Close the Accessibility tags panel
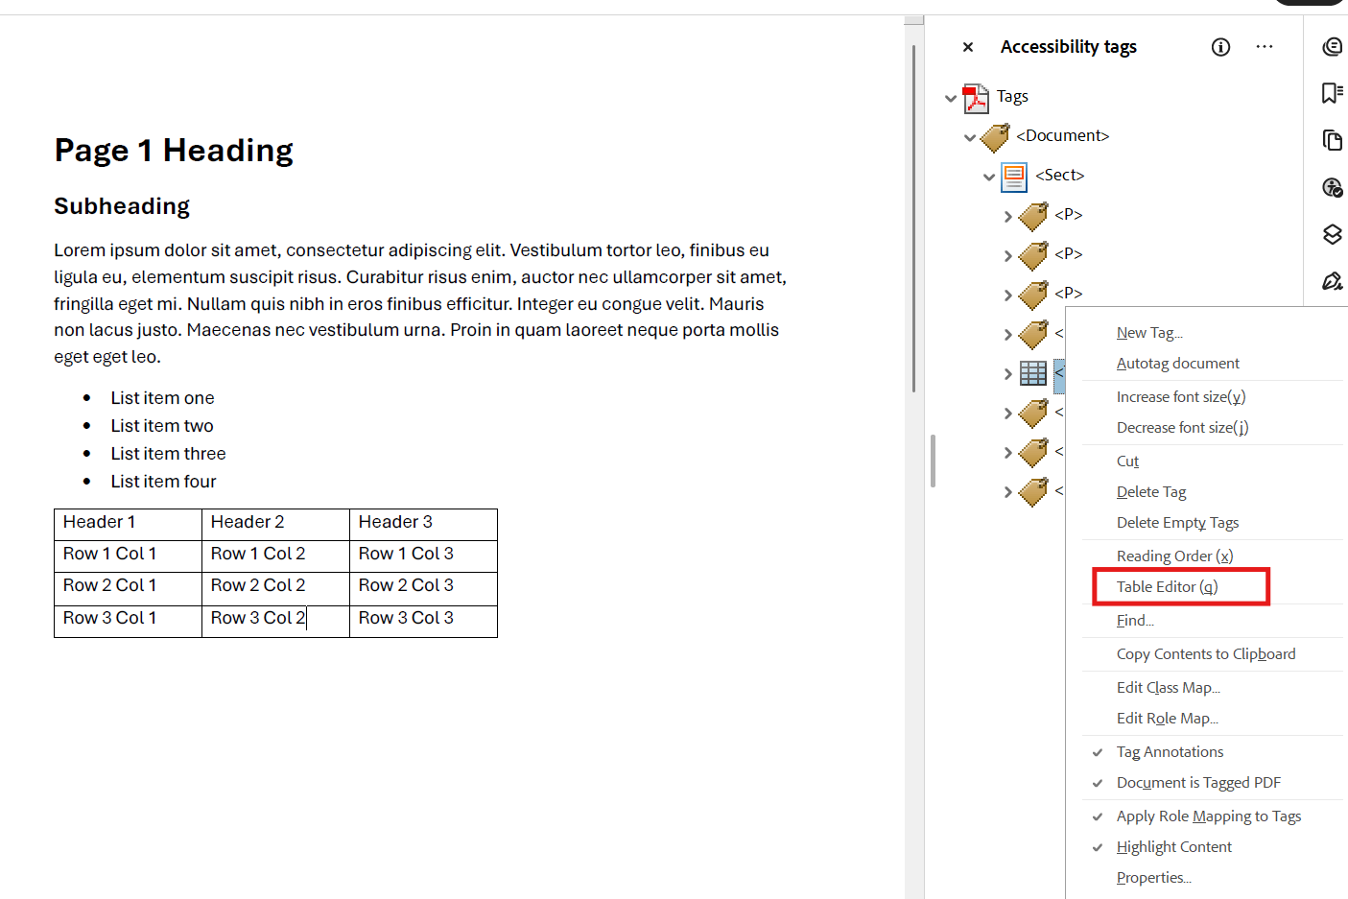 pyautogui.click(x=968, y=47)
